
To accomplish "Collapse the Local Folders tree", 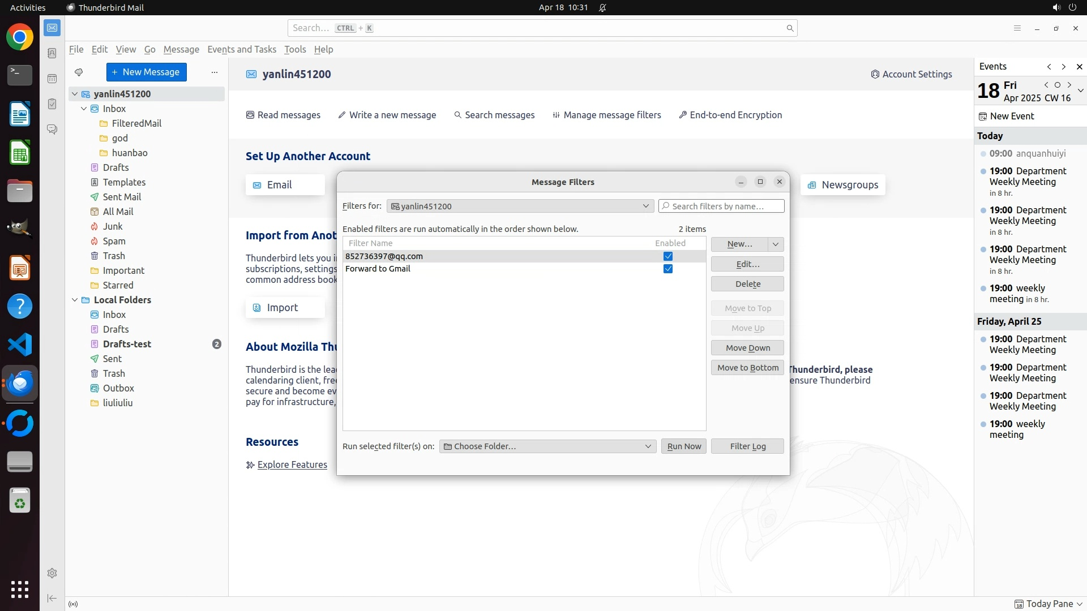I will click(75, 300).
